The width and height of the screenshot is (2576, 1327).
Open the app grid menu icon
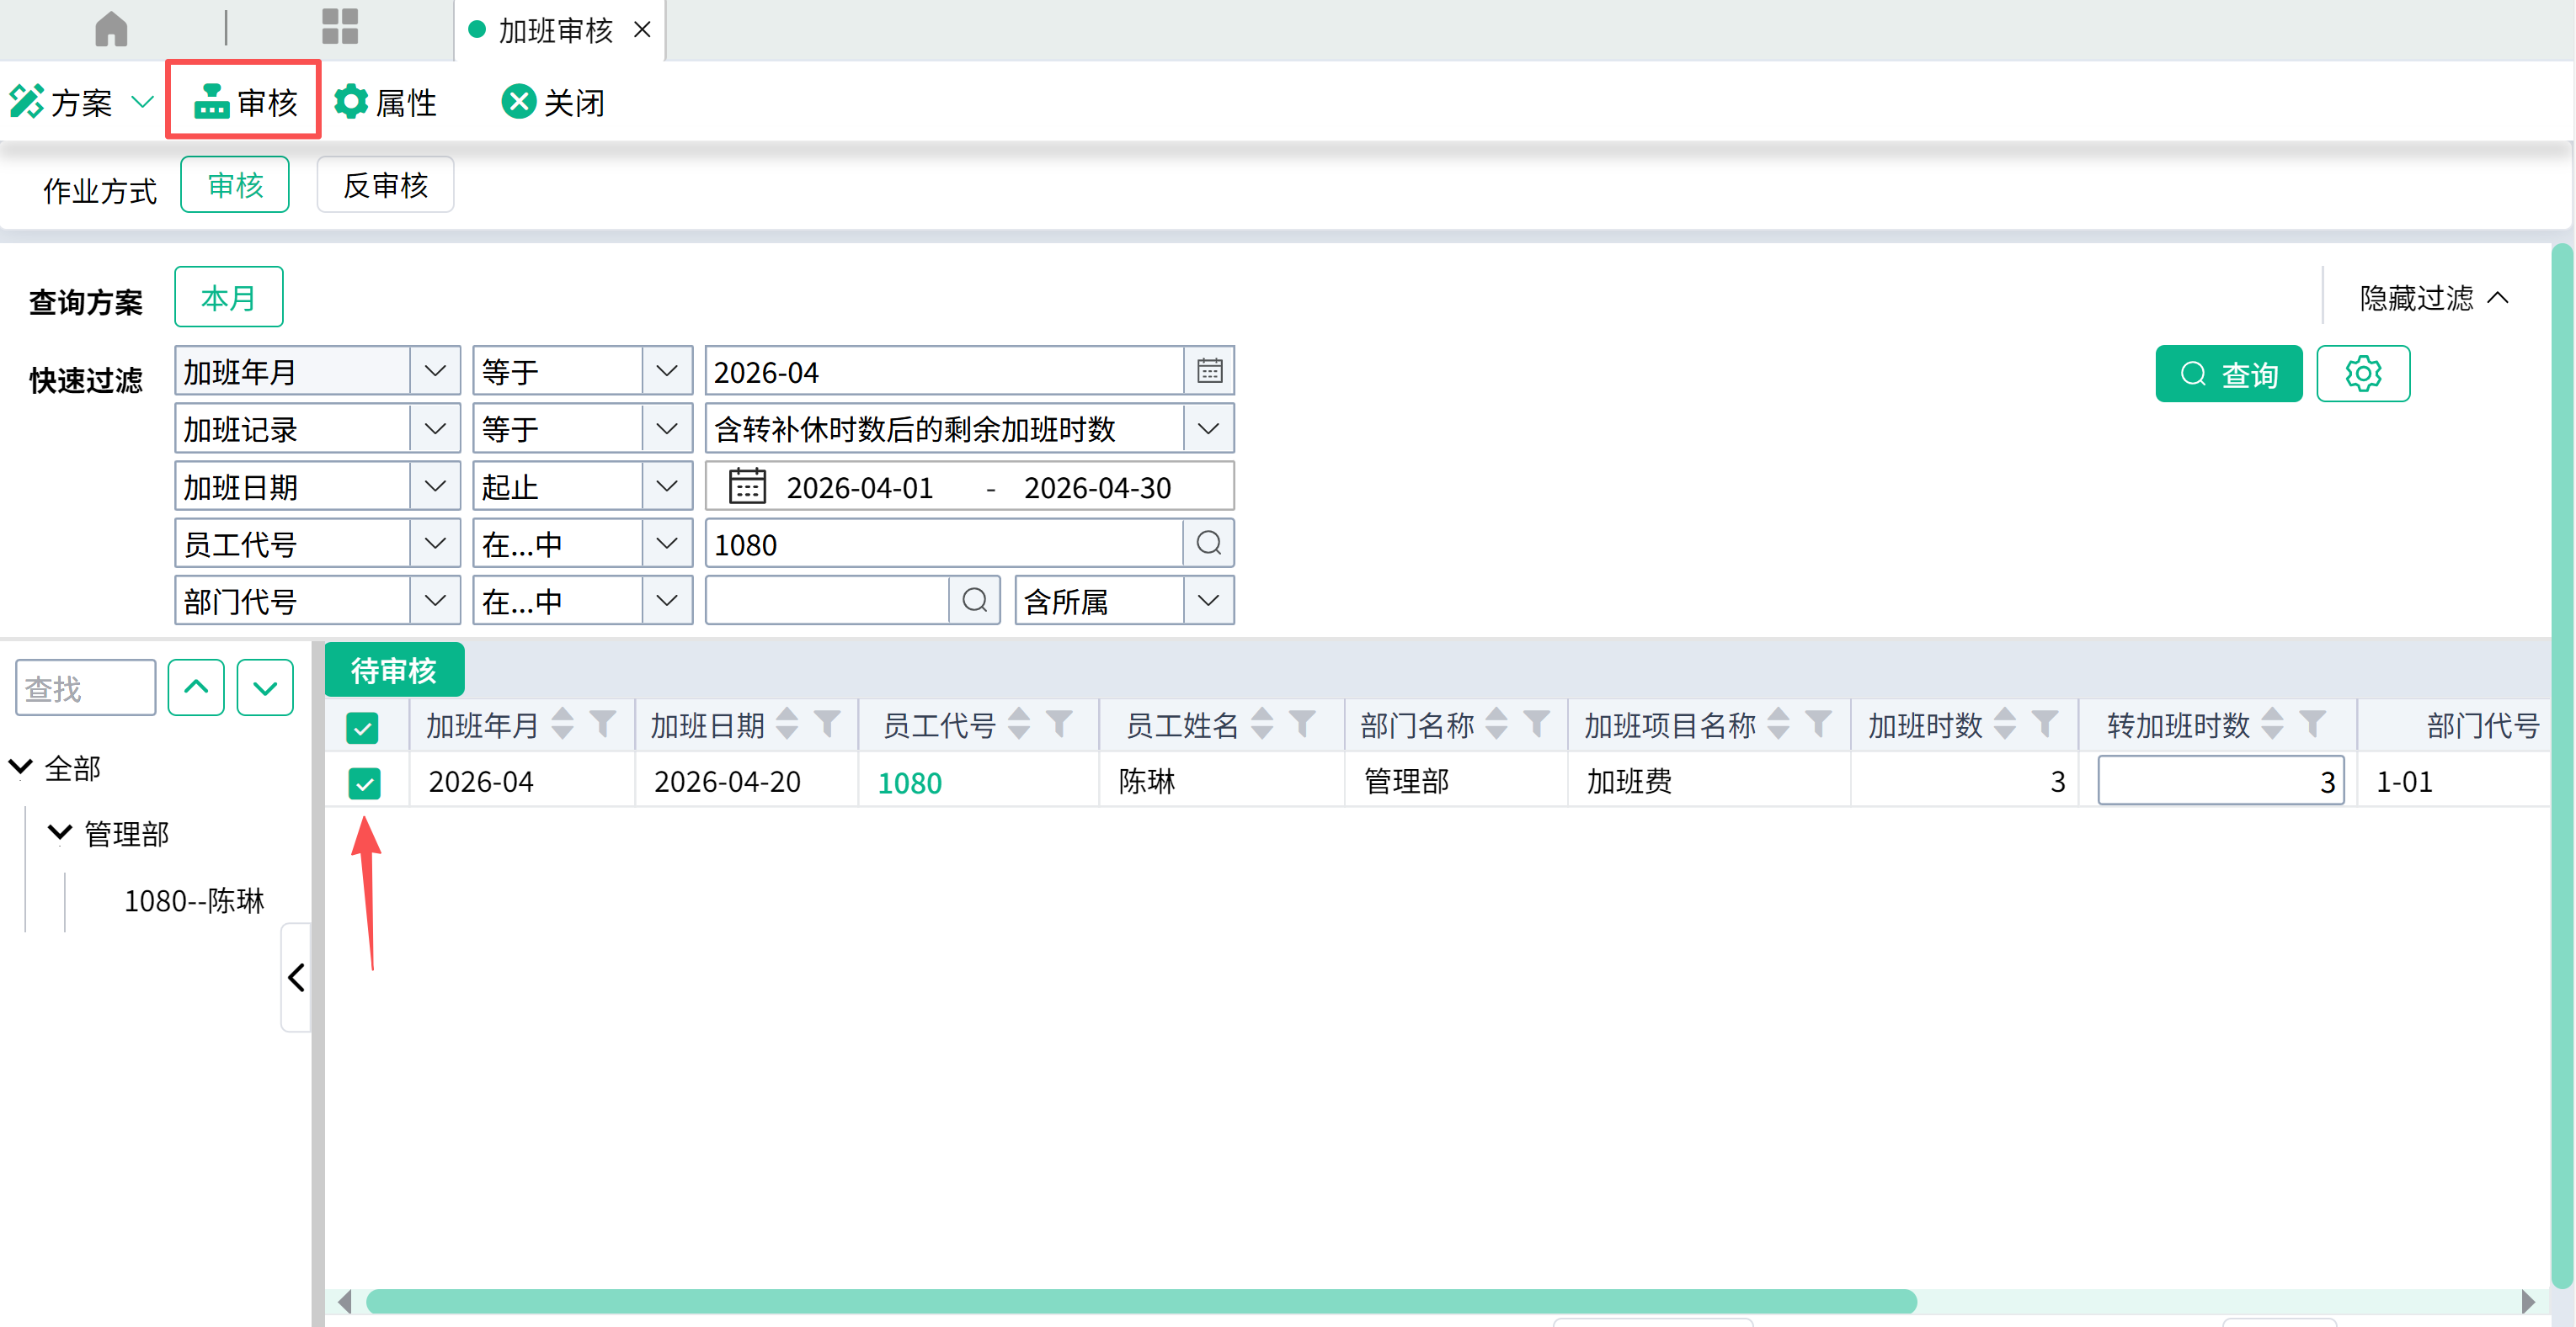(340, 27)
